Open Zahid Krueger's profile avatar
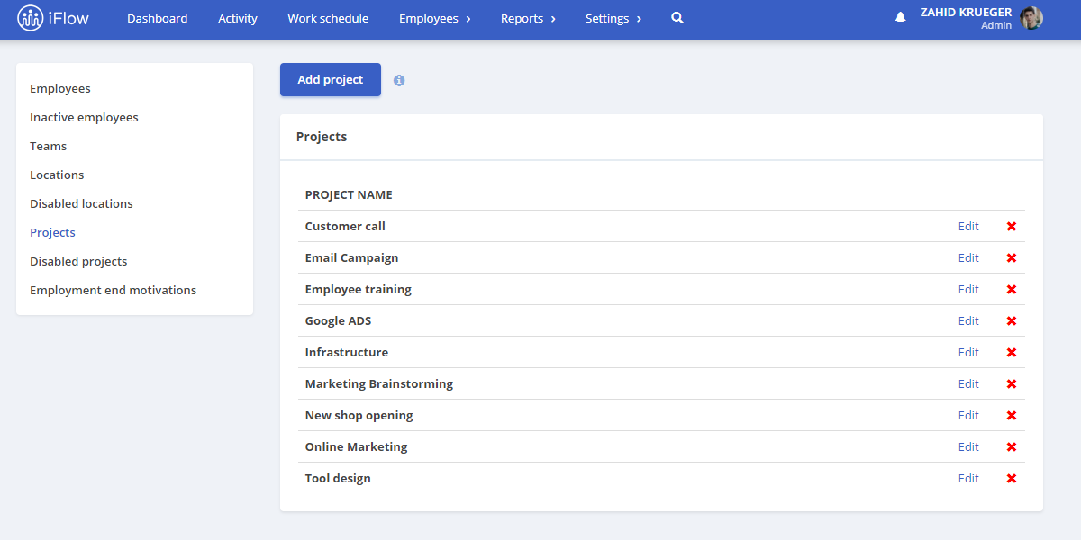1081x540 pixels. click(1031, 18)
